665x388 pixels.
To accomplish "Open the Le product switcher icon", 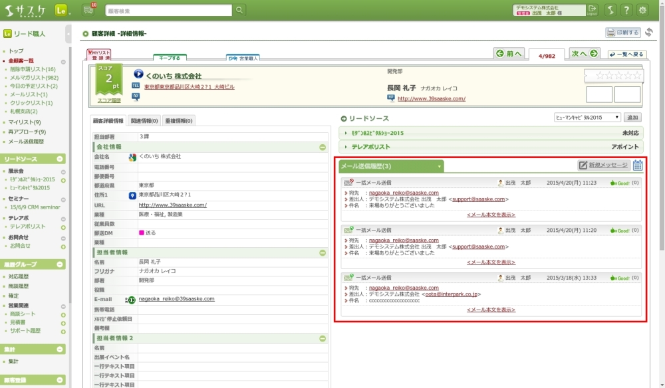I will [61, 11].
